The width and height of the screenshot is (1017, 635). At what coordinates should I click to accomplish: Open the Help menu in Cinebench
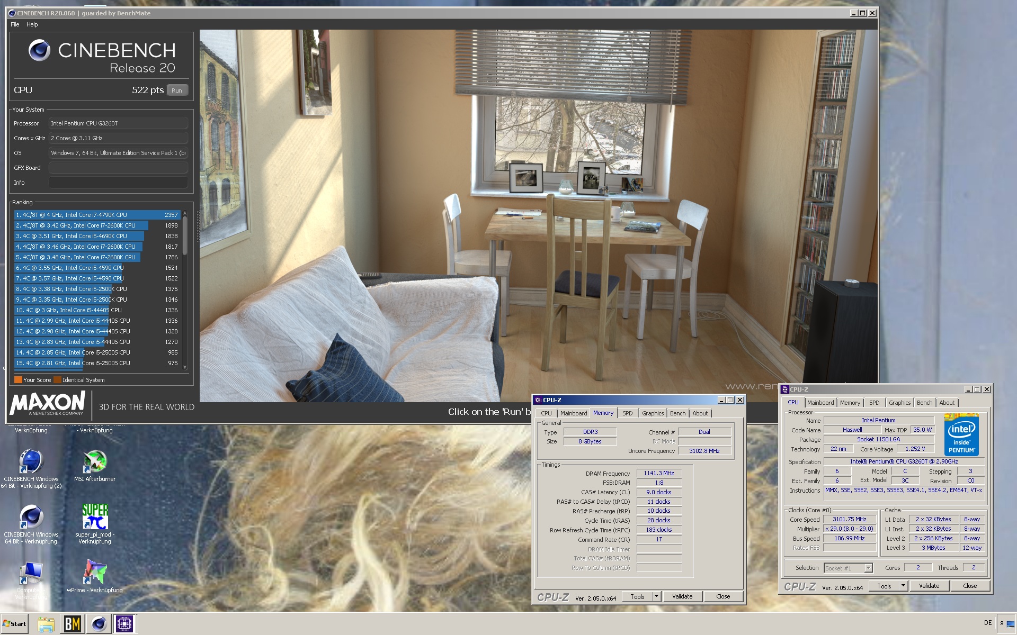32,24
